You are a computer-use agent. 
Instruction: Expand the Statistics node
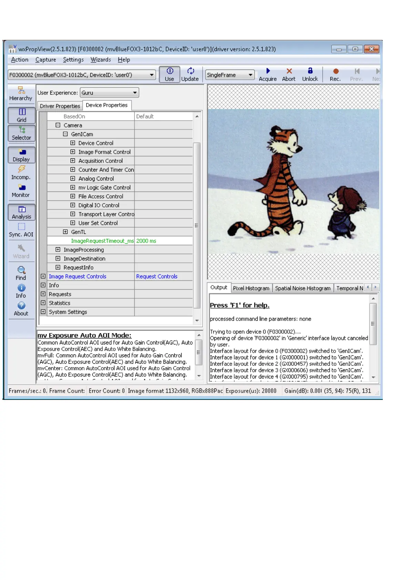point(43,303)
